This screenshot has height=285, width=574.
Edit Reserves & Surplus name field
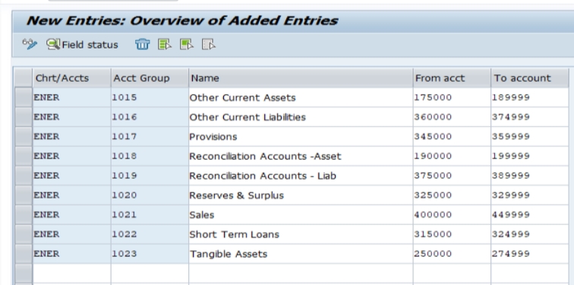click(301, 195)
